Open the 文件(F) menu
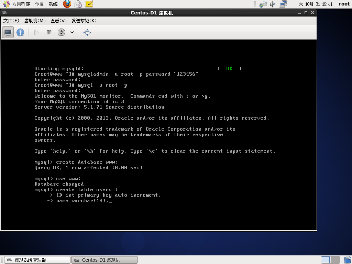The width and height of the screenshot is (352, 264). tap(11, 21)
